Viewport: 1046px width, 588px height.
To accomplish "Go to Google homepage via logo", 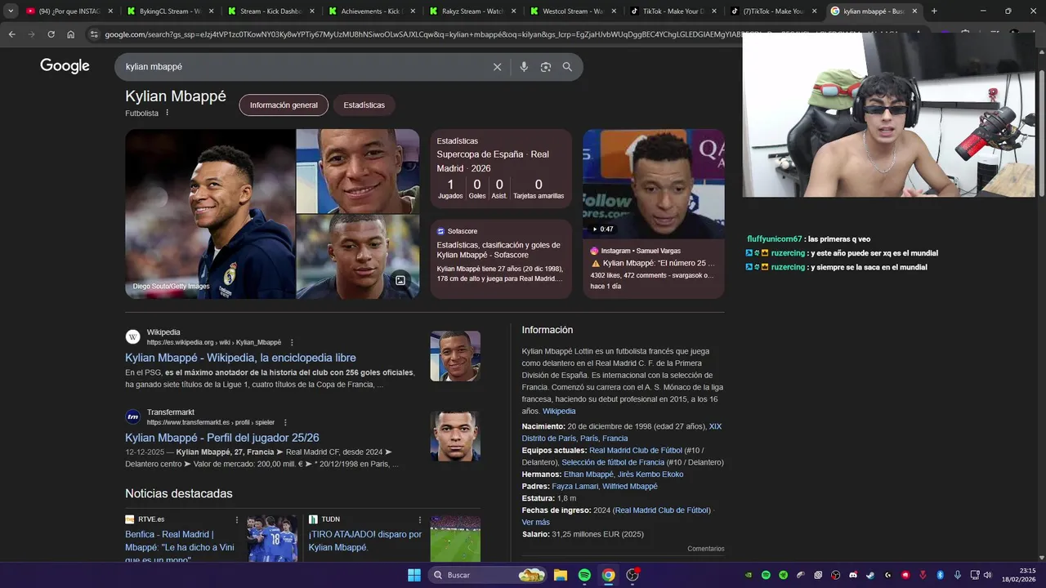I will pyautogui.click(x=65, y=66).
